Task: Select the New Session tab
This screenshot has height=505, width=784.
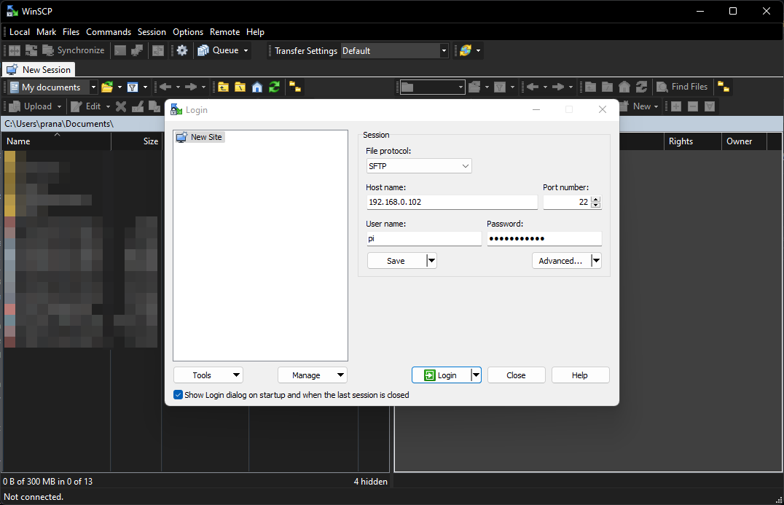Action: click(39, 69)
